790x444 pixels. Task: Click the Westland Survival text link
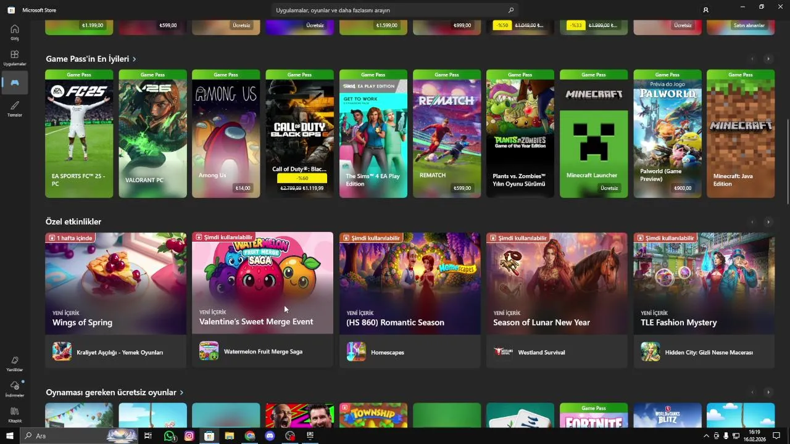click(541, 352)
